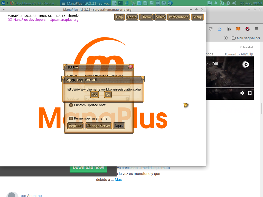Click the Download now! button in Firefox

click(x=88, y=169)
